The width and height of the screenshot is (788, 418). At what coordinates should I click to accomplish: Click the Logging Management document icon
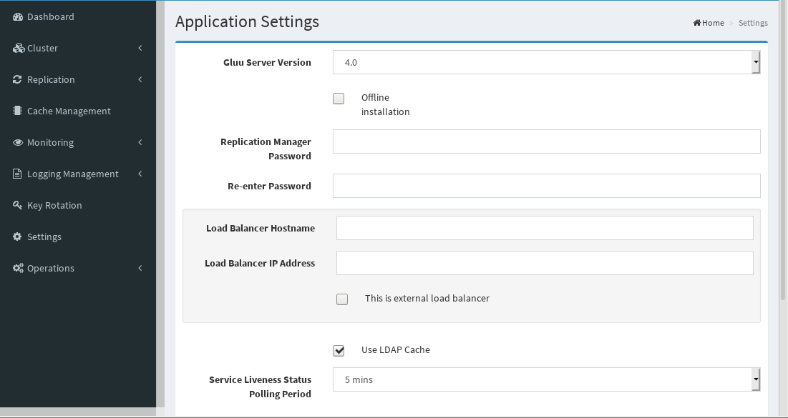(x=17, y=174)
